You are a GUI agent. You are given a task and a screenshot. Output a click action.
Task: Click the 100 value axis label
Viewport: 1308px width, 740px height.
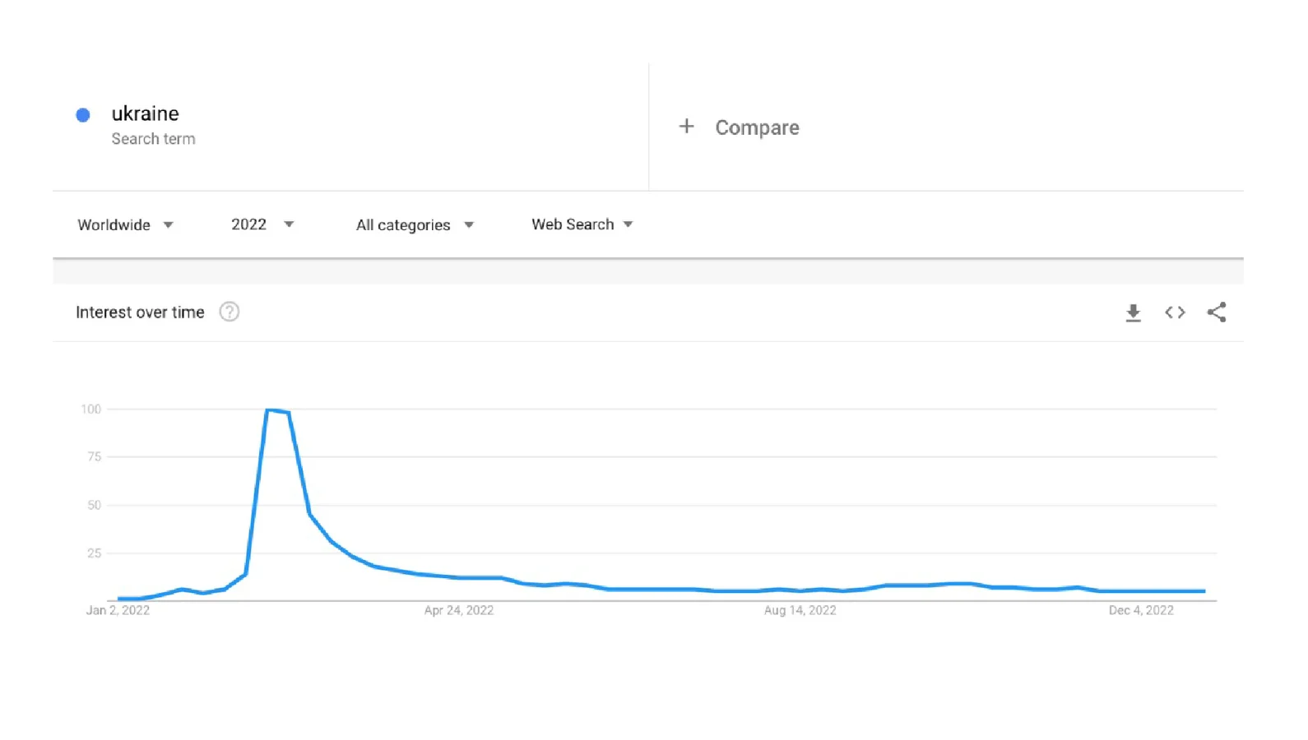(x=90, y=409)
